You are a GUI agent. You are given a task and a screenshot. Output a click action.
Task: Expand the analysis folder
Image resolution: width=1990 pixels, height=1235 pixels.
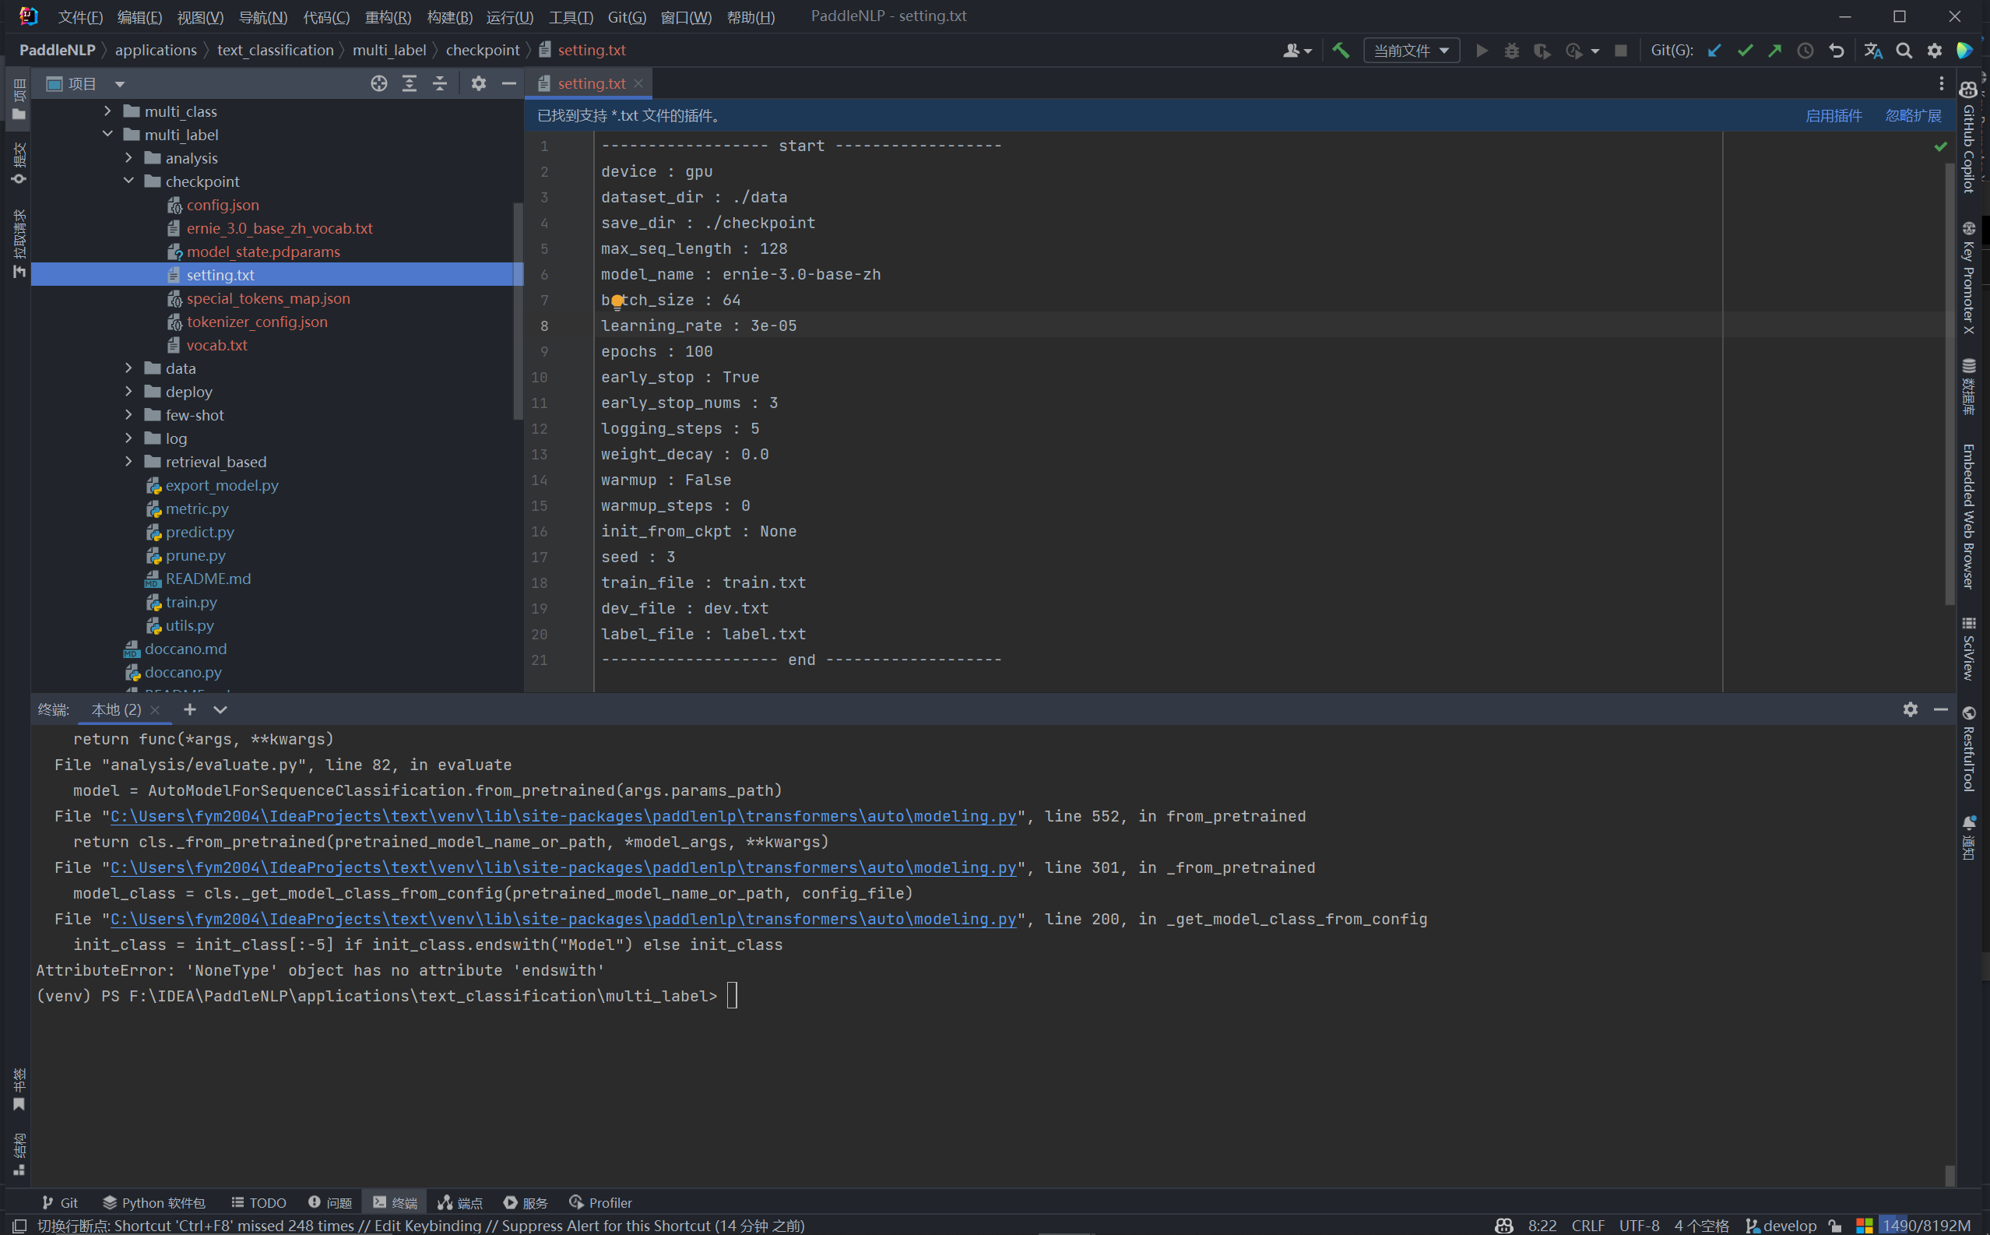[x=128, y=157]
